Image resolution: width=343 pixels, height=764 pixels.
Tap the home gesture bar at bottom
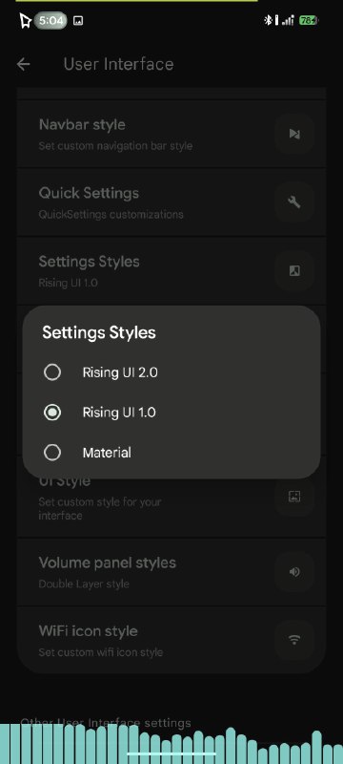pyautogui.click(x=171, y=753)
